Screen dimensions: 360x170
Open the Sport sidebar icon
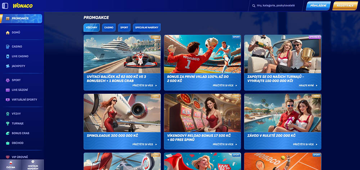8,80
